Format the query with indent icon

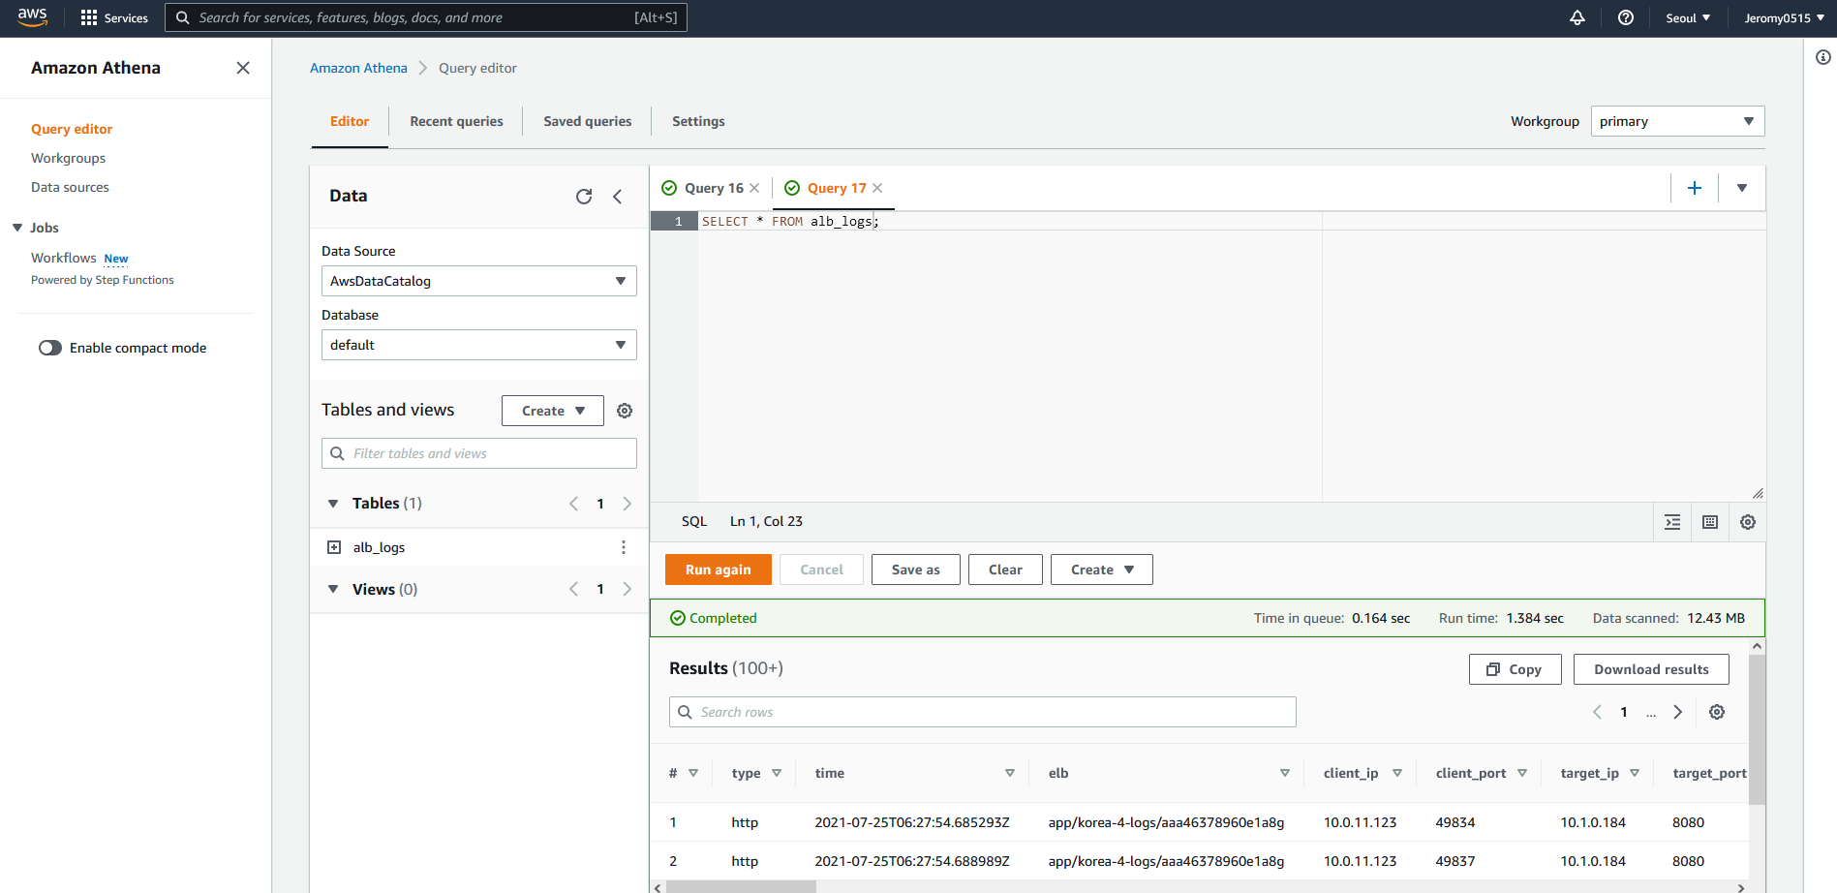click(1672, 522)
